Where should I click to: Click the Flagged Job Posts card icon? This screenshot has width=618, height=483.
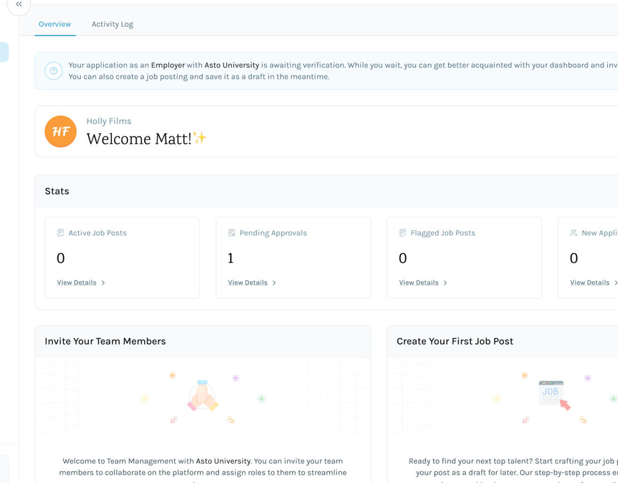(403, 232)
